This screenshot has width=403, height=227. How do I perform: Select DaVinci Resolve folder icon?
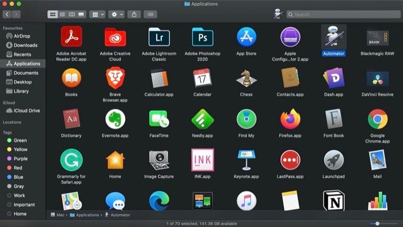point(377,78)
